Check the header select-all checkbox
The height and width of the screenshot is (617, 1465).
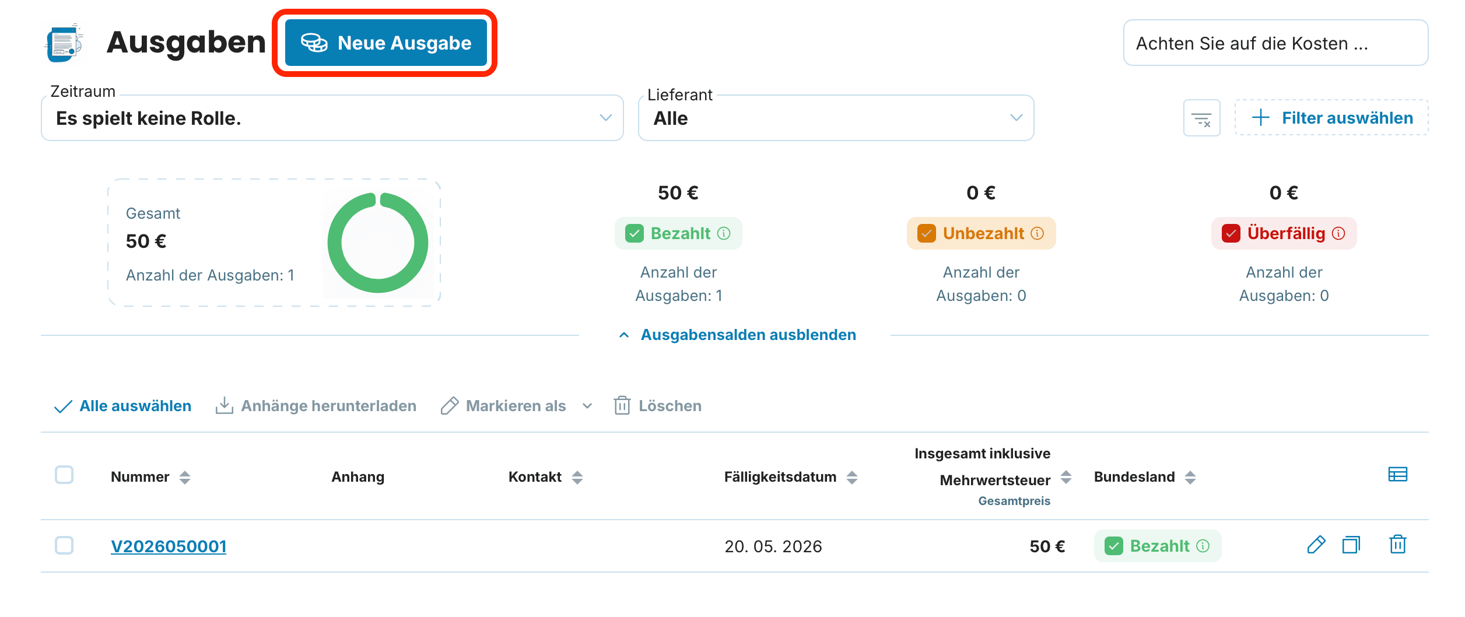tap(64, 475)
